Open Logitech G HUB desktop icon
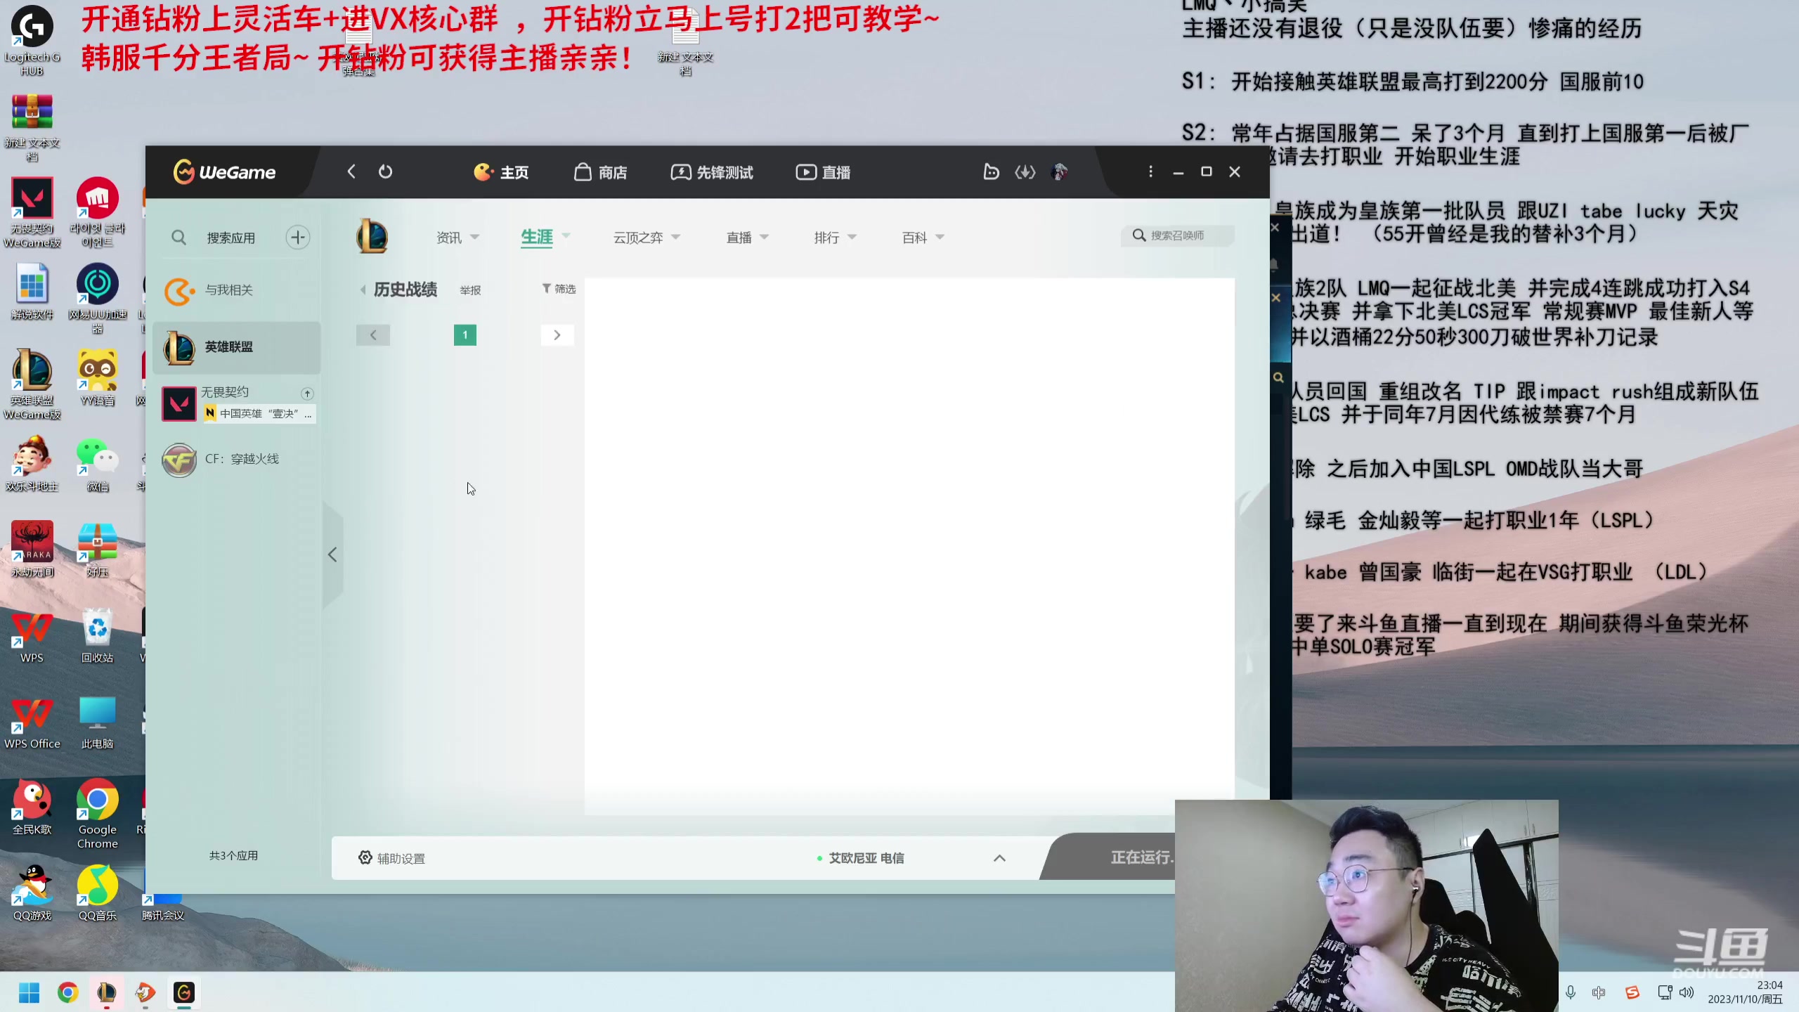This screenshot has width=1799, height=1012. tap(32, 41)
